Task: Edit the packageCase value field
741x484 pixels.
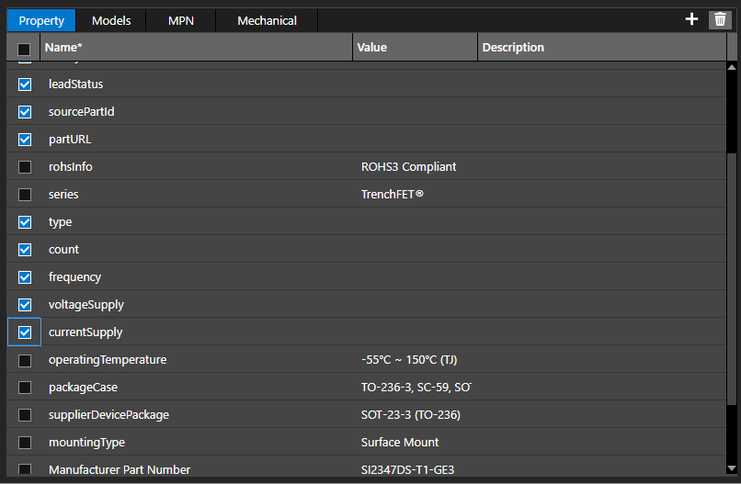Action: [416, 388]
